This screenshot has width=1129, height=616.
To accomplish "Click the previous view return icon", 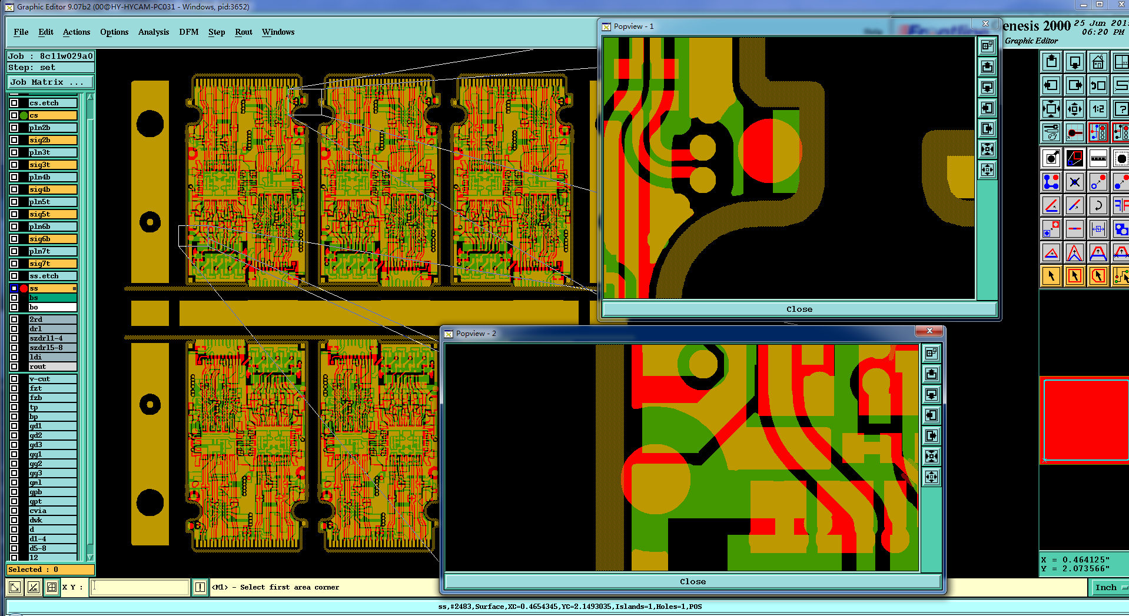I will (x=1098, y=85).
